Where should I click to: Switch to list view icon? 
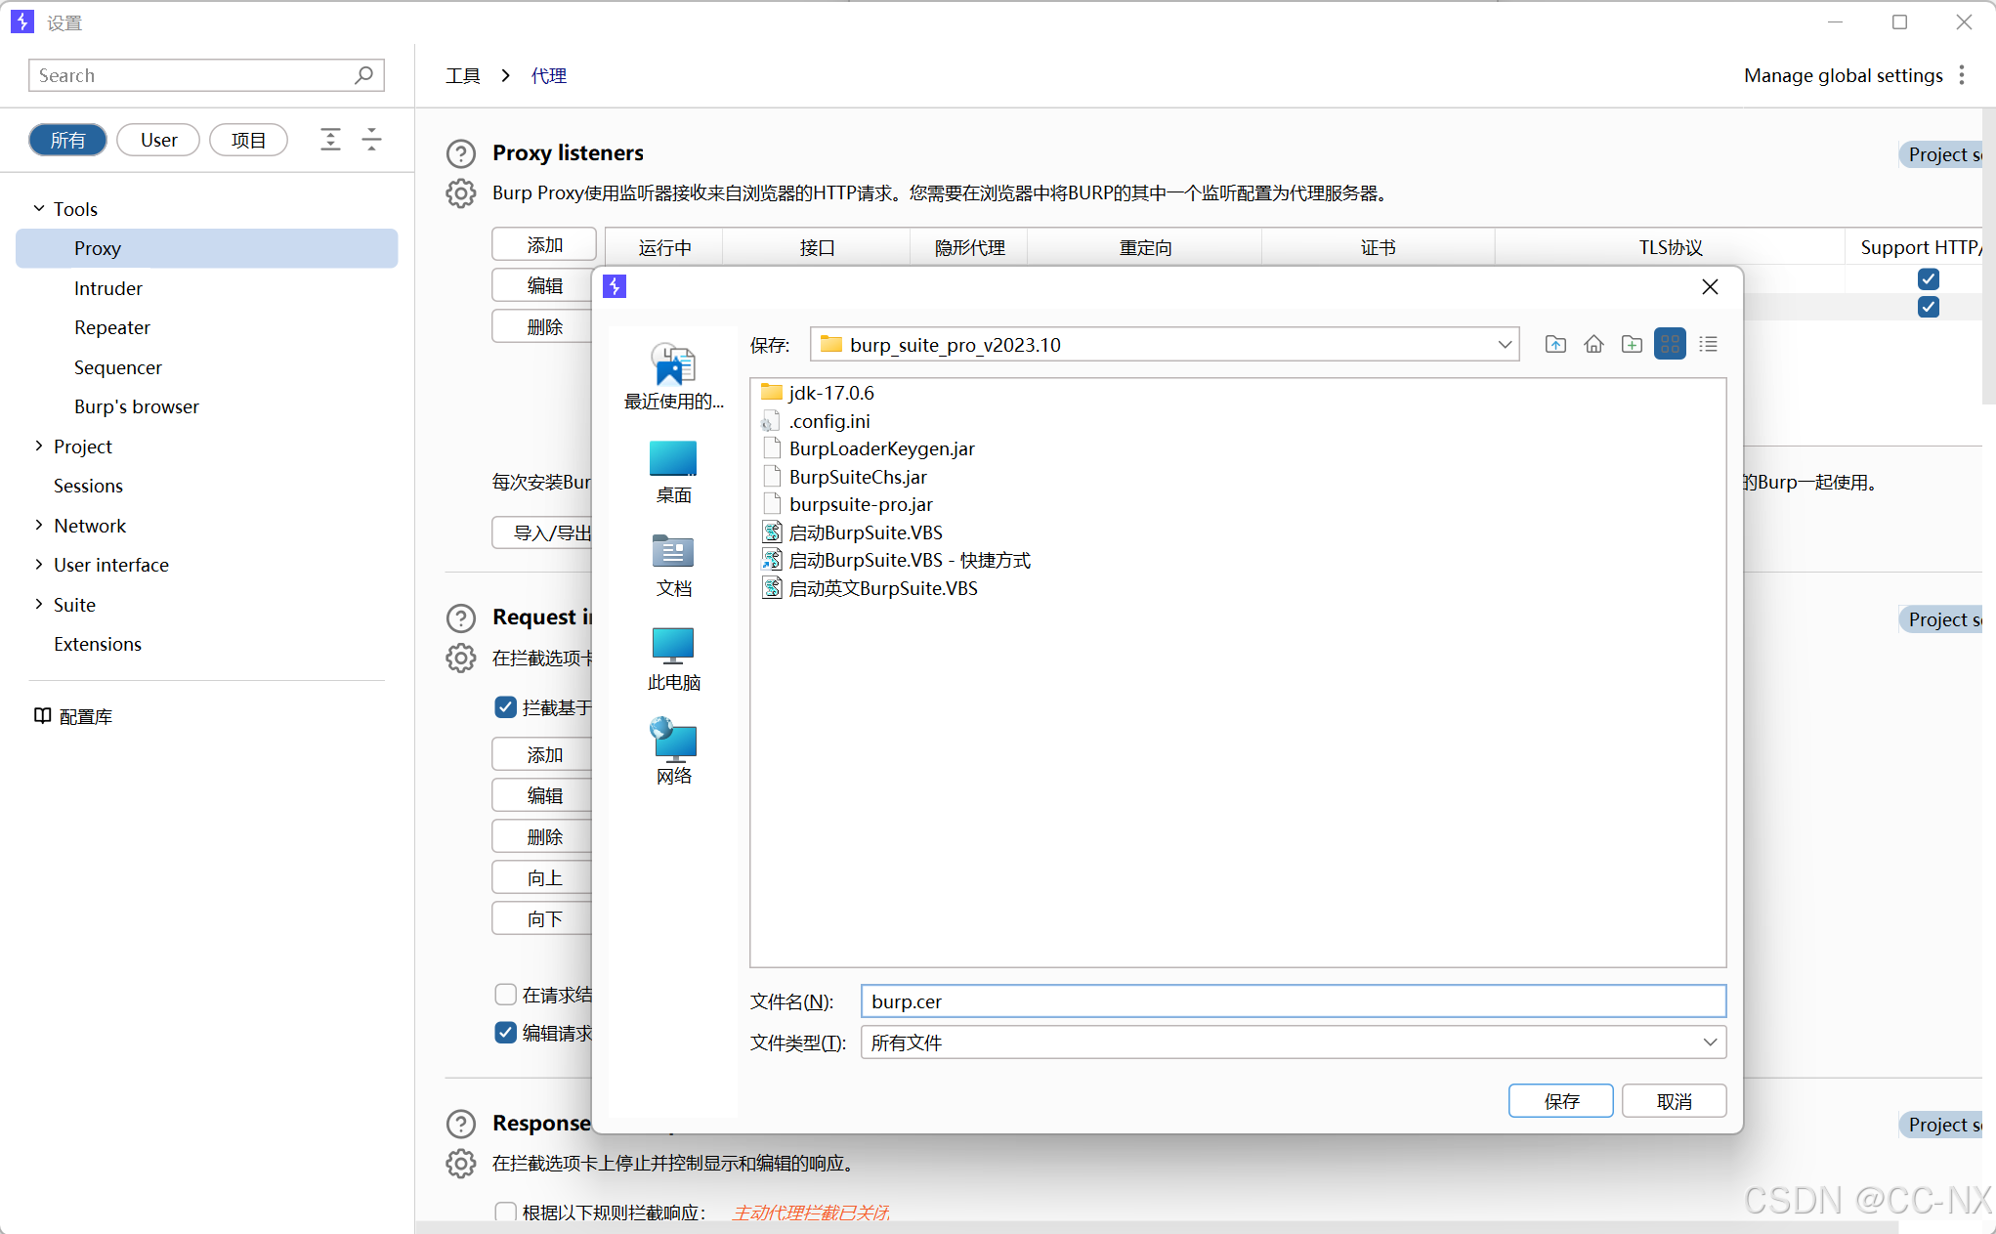pyautogui.click(x=1708, y=344)
